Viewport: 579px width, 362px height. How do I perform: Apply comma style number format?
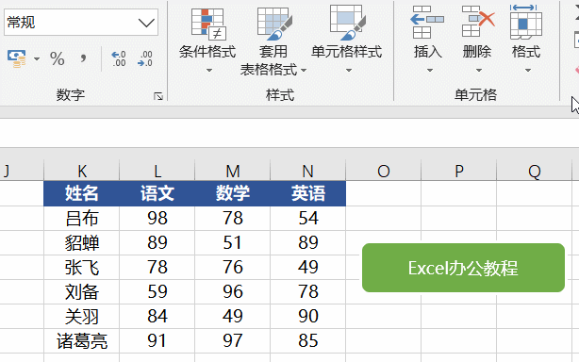click(83, 58)
